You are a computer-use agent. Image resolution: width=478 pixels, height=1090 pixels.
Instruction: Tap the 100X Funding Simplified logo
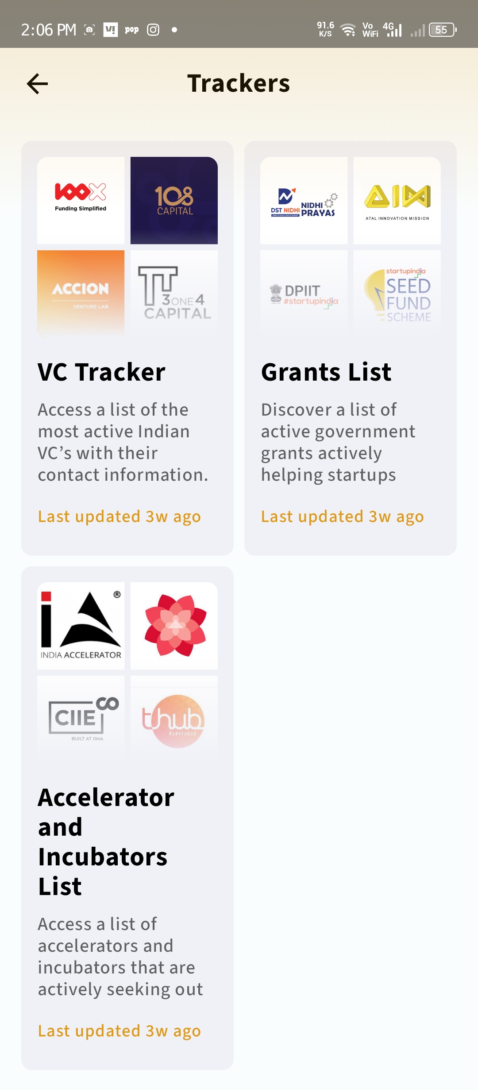click(x=81, y=200)
